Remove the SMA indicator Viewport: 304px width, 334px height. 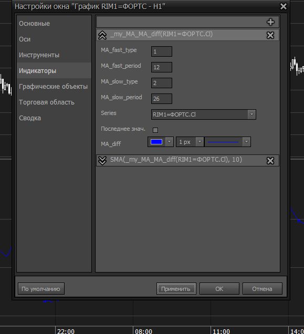coord(270,161)
